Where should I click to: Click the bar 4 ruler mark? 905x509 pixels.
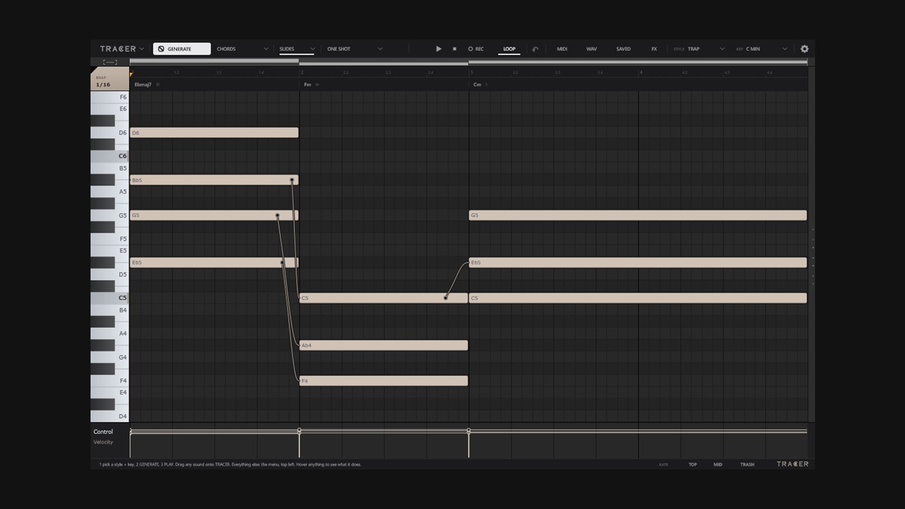641,72
